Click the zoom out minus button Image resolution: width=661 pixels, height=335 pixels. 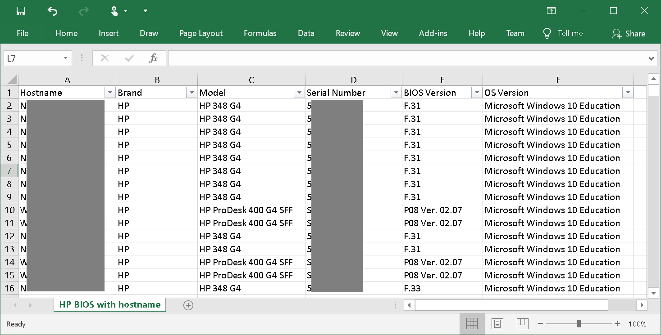click(541, 324)
